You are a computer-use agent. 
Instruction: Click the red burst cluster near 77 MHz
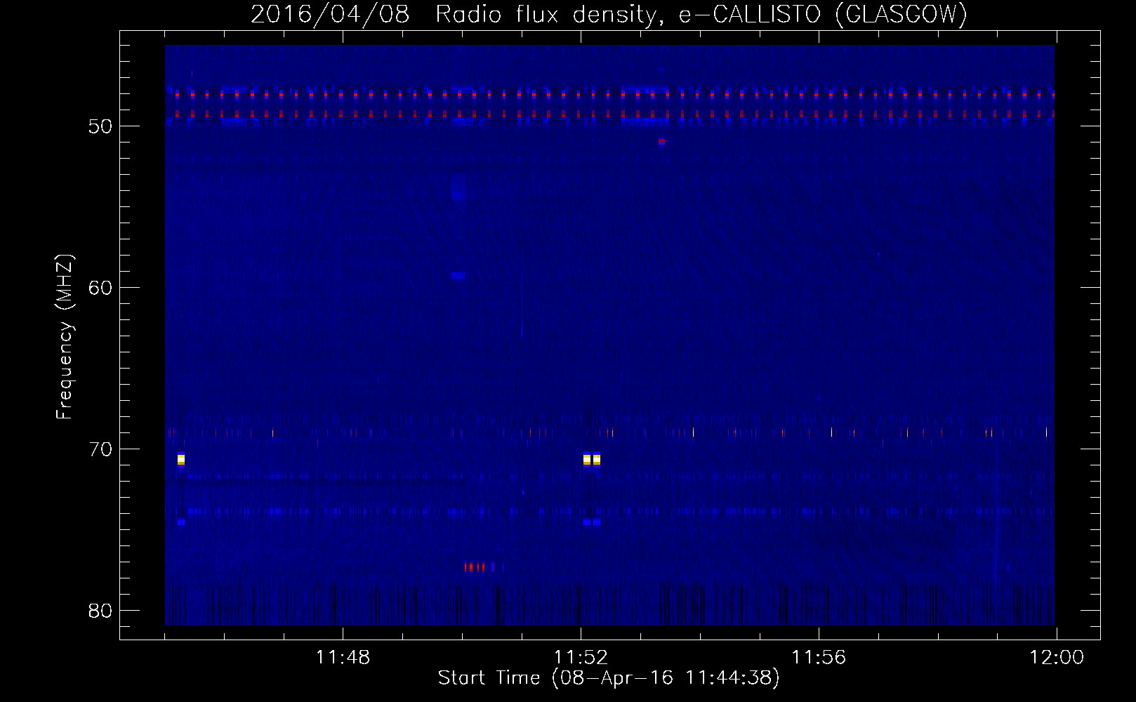pos(480,567)
